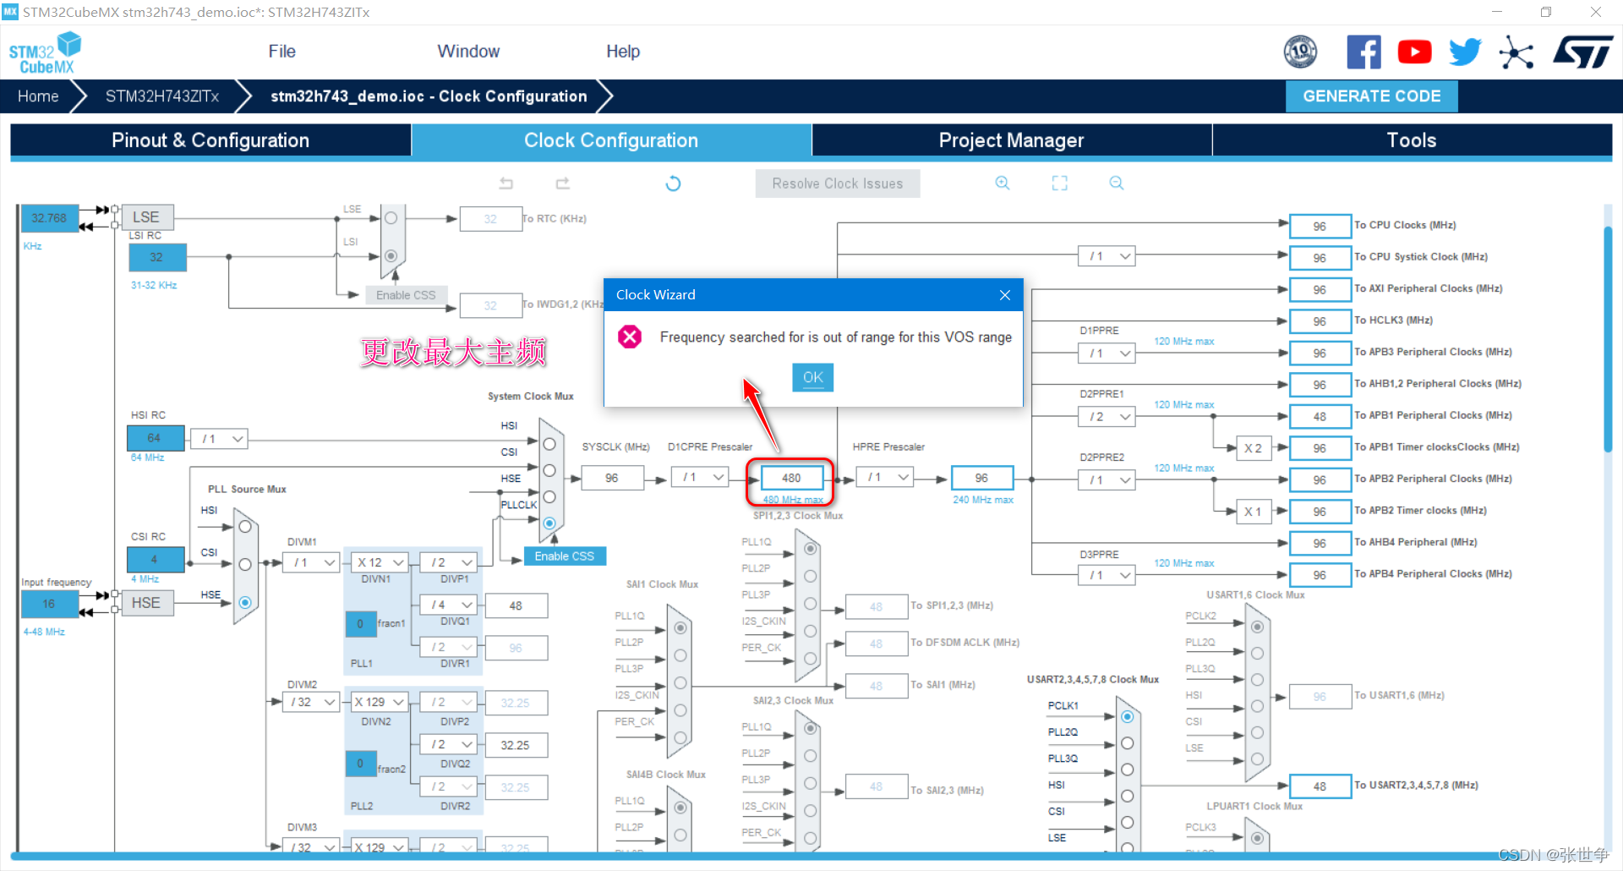Click the LSE oscillator block
The image size is (1623, 871).
(146, 217)
